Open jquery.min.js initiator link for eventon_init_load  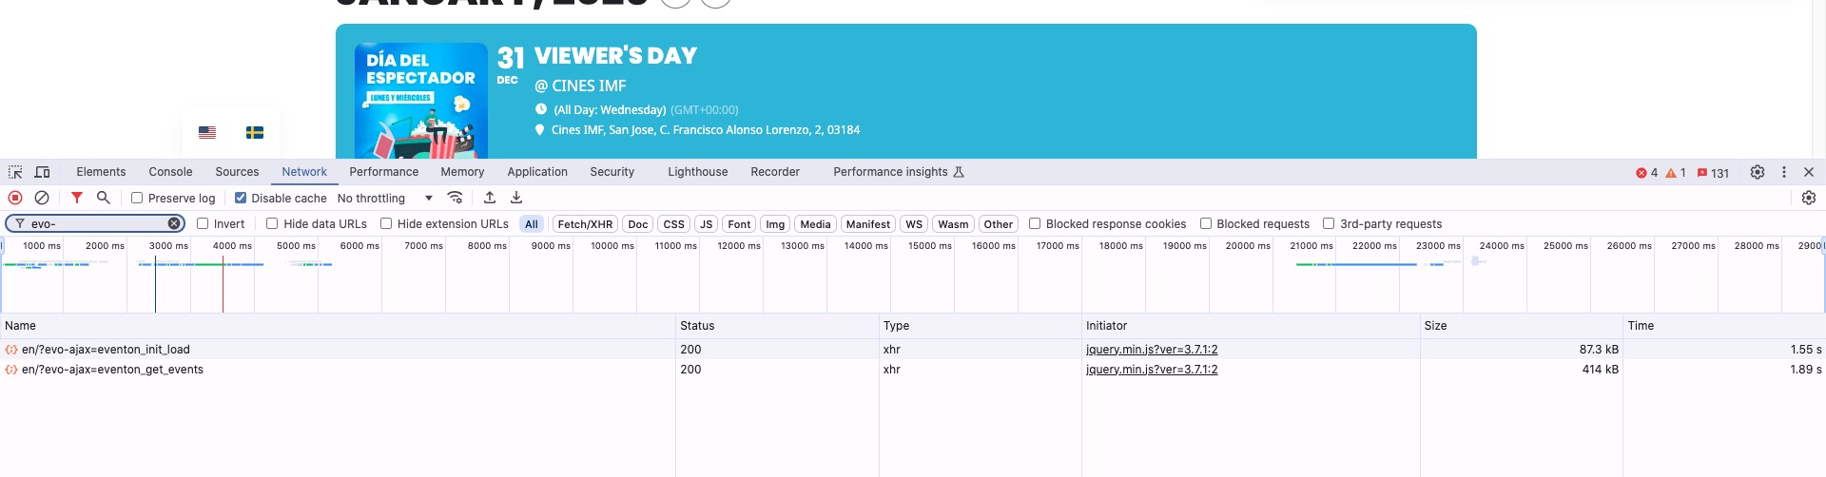[1152, 350]
